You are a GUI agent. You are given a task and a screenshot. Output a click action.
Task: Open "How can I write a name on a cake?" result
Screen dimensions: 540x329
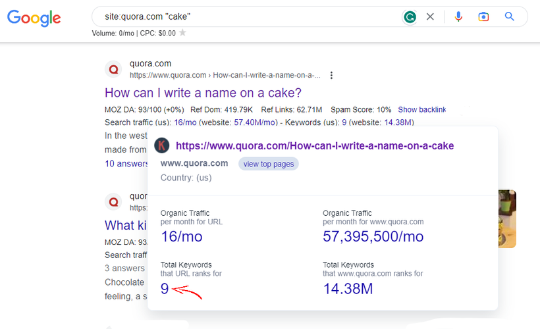point(203,93)
